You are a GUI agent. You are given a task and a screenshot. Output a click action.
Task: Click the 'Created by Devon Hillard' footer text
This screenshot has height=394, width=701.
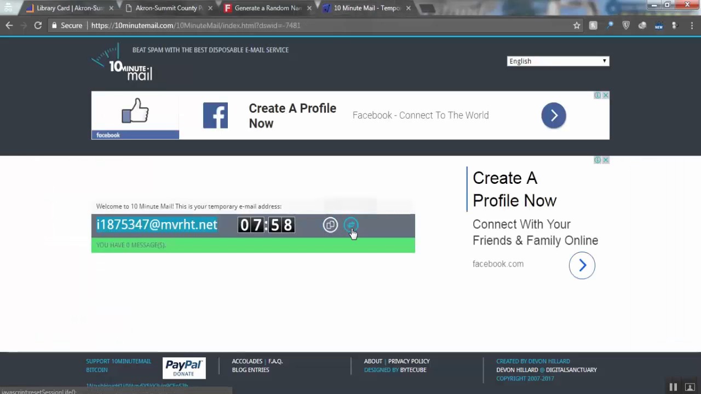pyautogui.click(x=533, y=361)
